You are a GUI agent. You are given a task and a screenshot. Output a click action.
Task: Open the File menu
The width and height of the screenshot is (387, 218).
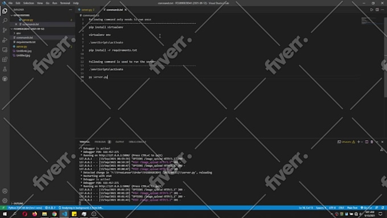pyautogui.click(x=10, y=3)
